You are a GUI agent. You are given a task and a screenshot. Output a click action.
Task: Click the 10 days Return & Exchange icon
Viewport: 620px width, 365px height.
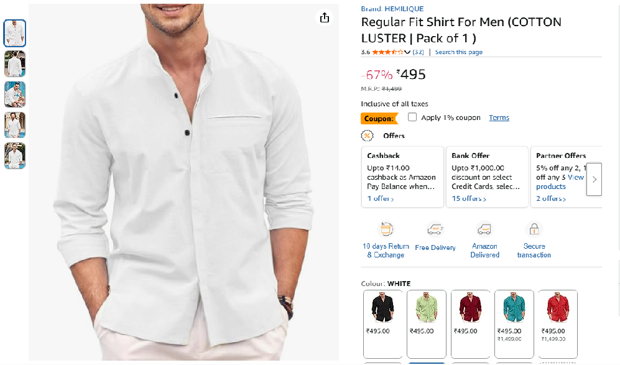pos(386,229)
